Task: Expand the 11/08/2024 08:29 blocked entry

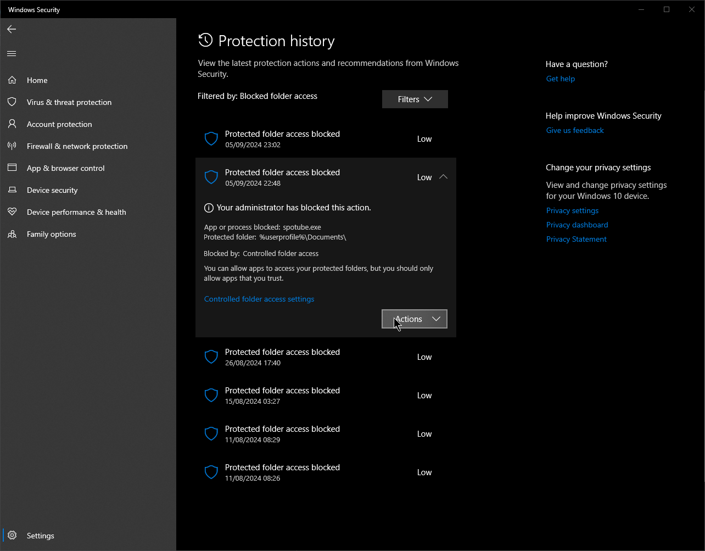Action: click(326, 434)
